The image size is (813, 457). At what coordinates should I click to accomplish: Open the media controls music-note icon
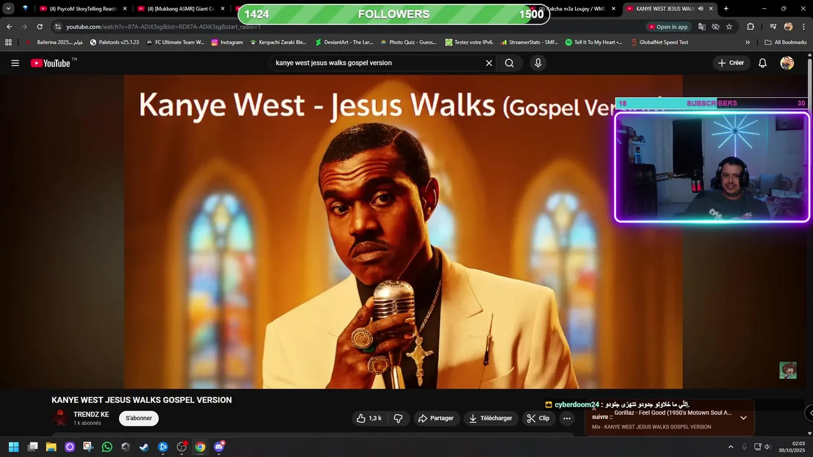(x=773, y=27)
